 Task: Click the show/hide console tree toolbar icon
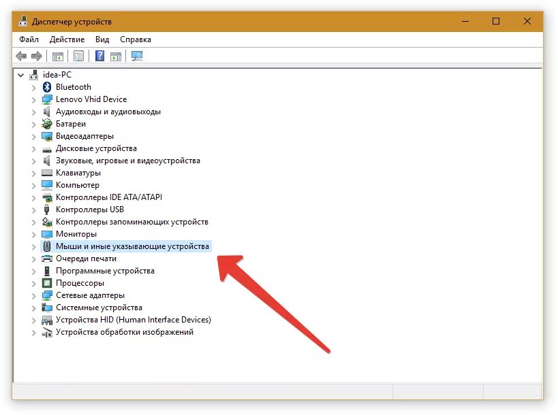coord(58,56)
